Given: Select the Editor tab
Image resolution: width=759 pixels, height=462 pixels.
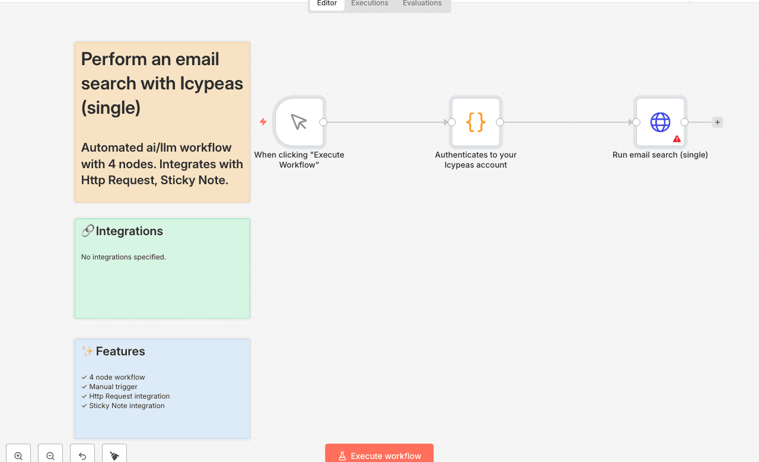Looking at the screenshot, I should coord(326,4).
